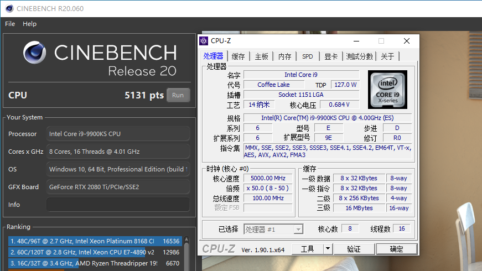Image resolution: width=482 pixels, height=271 pixels.
Task: Open the 处理器 #1 selection dropdown
Action: [x=273, y=229]
